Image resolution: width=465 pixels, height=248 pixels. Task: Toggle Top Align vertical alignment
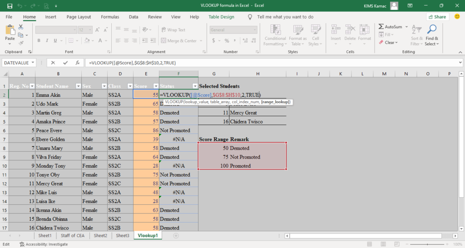(118, 30)
